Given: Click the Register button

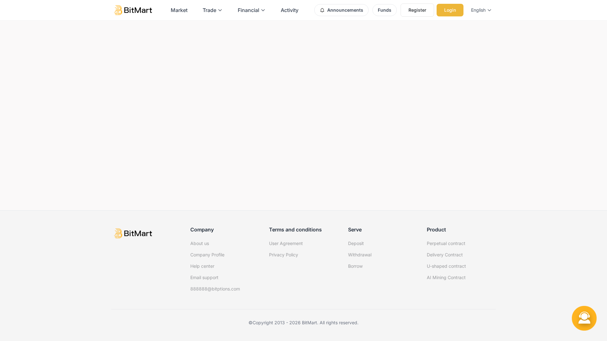Looking at the screenshot, I should [417, 10].
